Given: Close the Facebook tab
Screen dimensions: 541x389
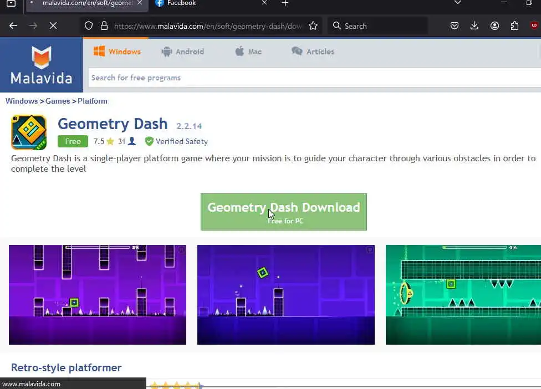Looking at the screenshot, I should [x=264, y=3].
